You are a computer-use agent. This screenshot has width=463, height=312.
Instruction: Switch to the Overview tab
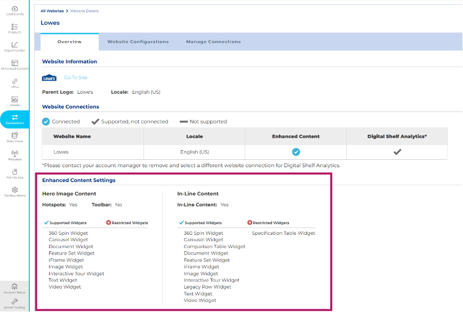point(69,42)
